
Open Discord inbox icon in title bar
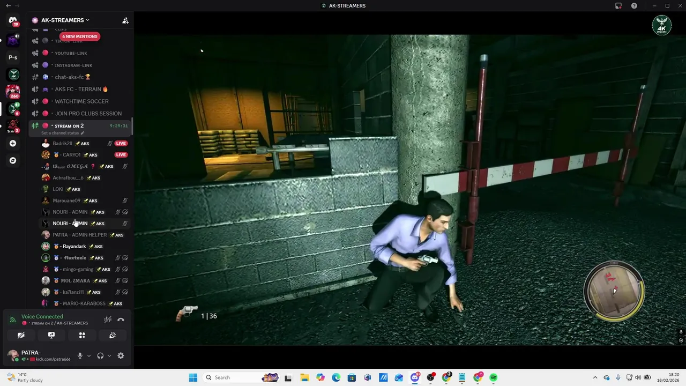pyautogui.click(x=618, y=6)
